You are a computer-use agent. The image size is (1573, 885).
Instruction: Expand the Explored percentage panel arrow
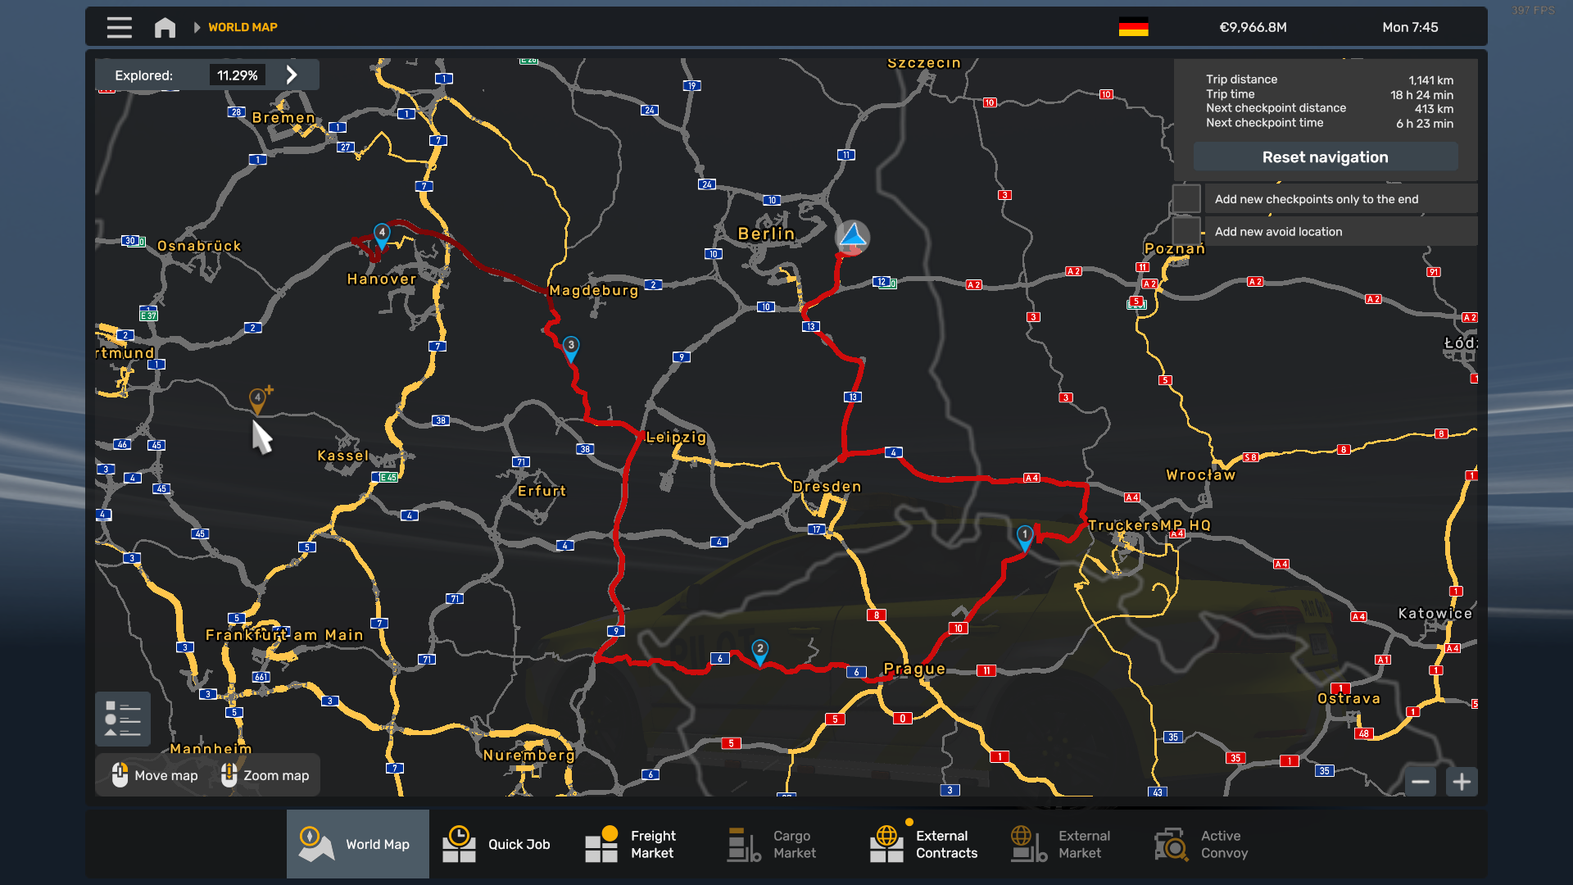point(292,75)
